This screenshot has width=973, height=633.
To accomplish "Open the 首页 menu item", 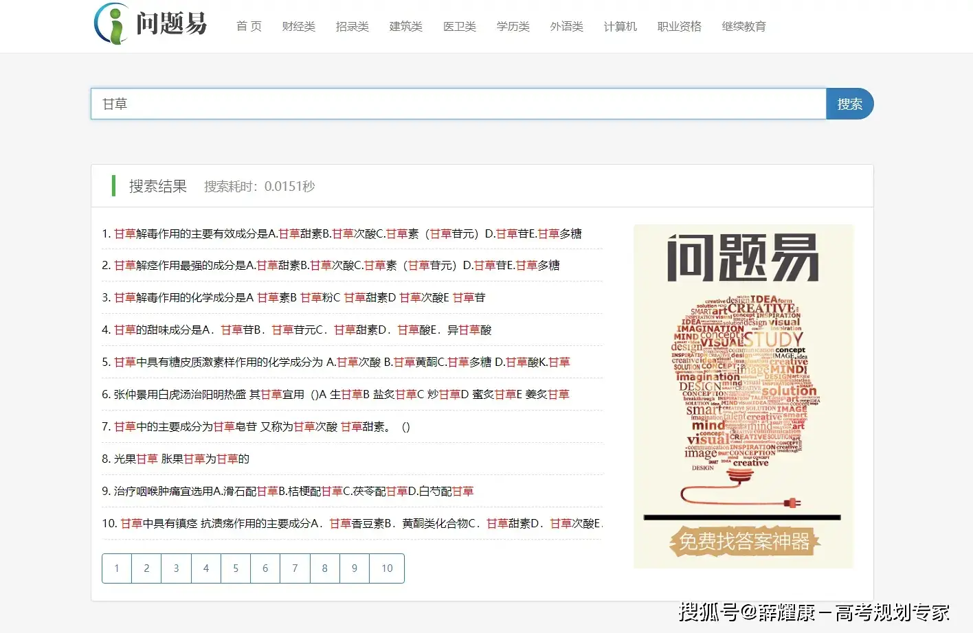I will point(248,26).
